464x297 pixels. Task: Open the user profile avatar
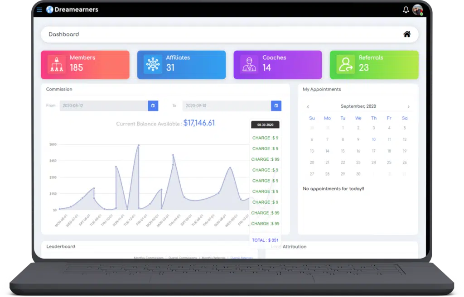[417, 10]
